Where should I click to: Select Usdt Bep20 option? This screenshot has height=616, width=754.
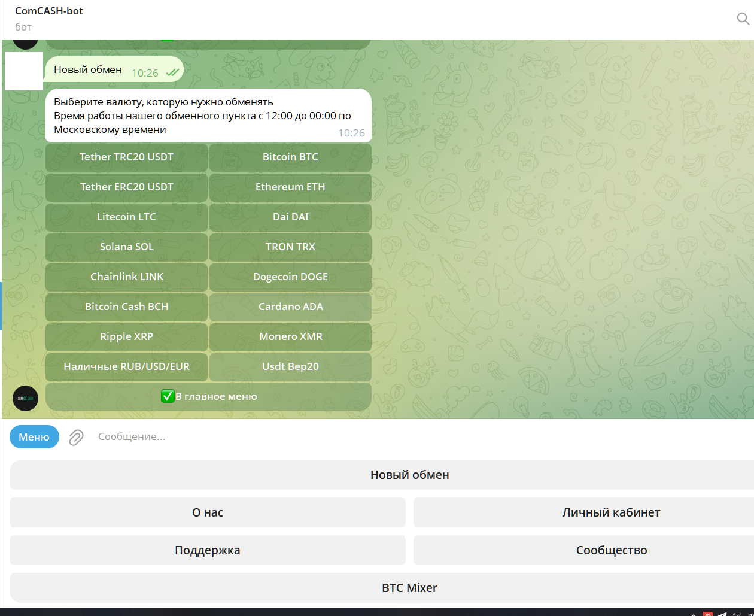(290, 367)
